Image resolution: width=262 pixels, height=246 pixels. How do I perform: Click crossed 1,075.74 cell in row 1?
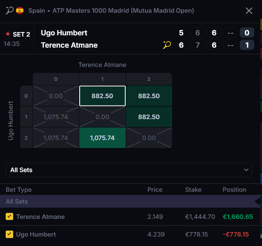(55, 117)
